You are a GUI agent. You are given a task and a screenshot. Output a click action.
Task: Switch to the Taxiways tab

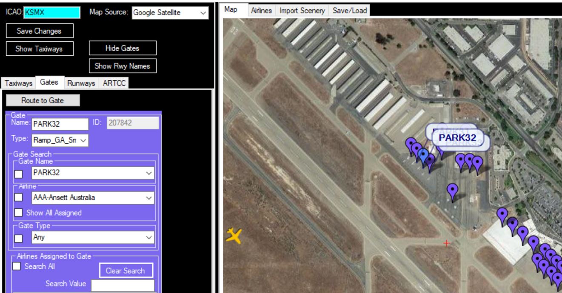coord(18,84)
